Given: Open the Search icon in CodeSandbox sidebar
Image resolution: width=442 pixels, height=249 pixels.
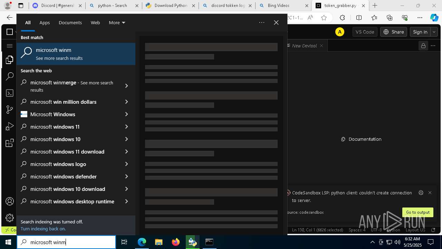Looking at the screenshot, I should 10,76.
